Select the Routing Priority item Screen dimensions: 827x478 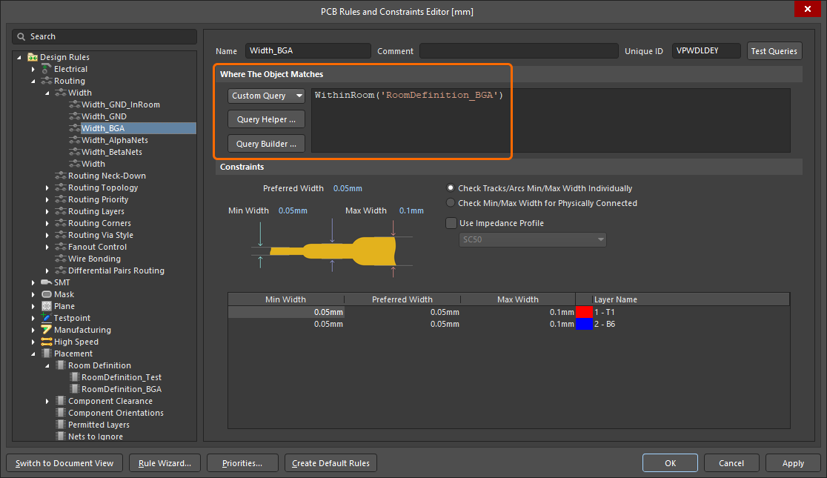pyautogui.click(x=98, y=199)
